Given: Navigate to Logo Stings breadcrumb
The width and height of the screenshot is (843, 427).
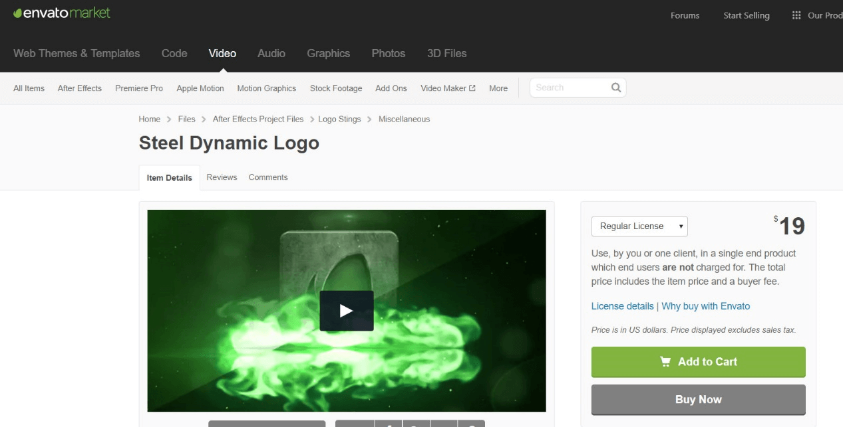Looking at the screenshot, I should 339,119.
